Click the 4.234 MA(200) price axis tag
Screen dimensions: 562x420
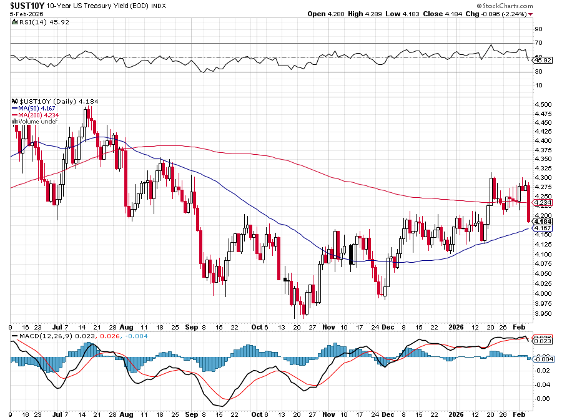[x=541, y=202]
